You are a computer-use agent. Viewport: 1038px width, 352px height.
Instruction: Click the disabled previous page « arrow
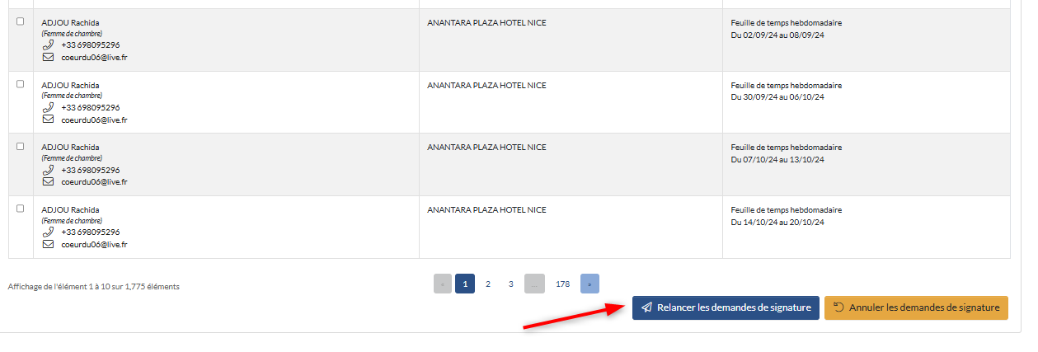tap(443, 284)
